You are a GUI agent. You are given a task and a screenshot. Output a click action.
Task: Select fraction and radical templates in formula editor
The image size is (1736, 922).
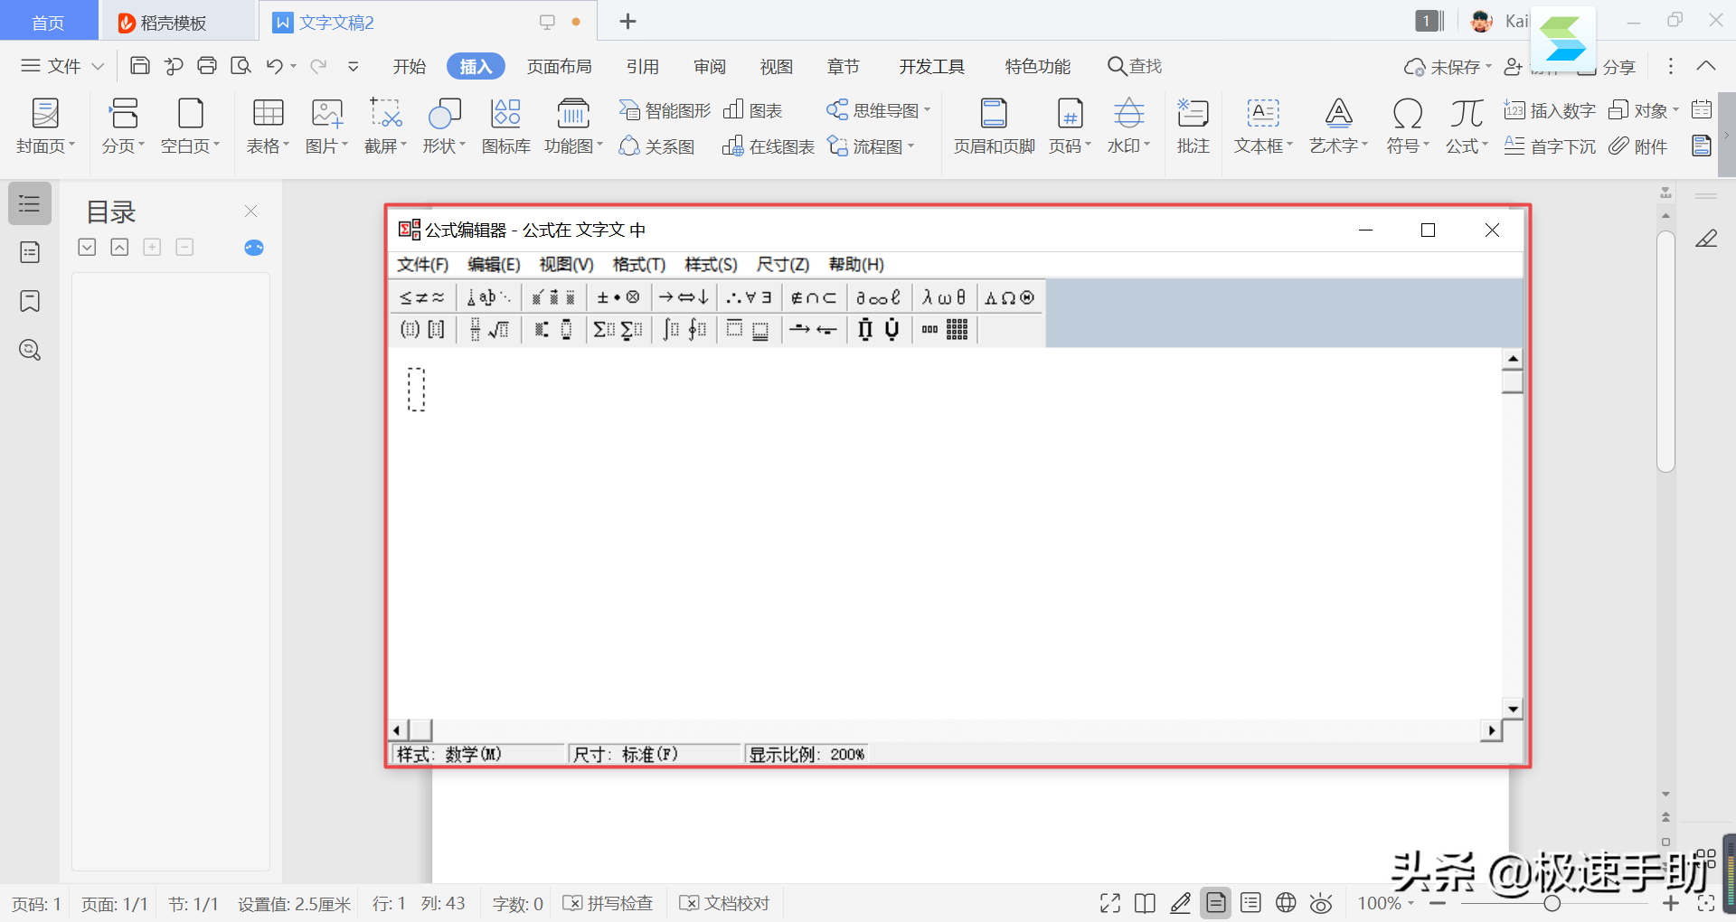489,330
